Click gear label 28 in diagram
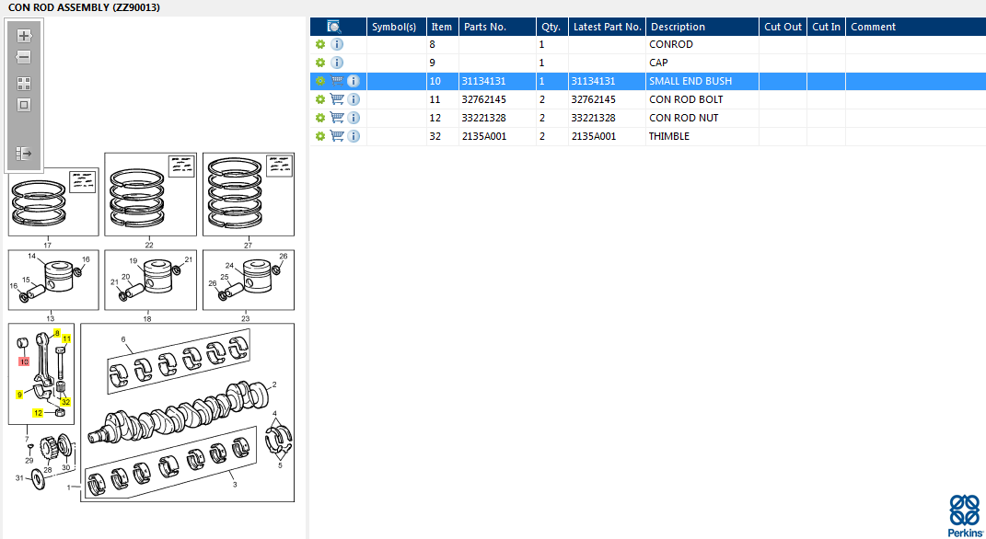The height and width of the screenshot is (539, 986). tap(48, 470)
